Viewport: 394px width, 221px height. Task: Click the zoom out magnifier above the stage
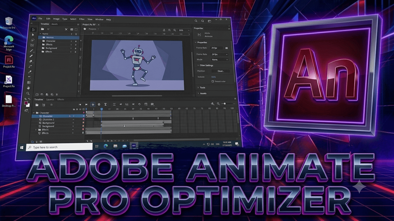click(x=169, y=30)
